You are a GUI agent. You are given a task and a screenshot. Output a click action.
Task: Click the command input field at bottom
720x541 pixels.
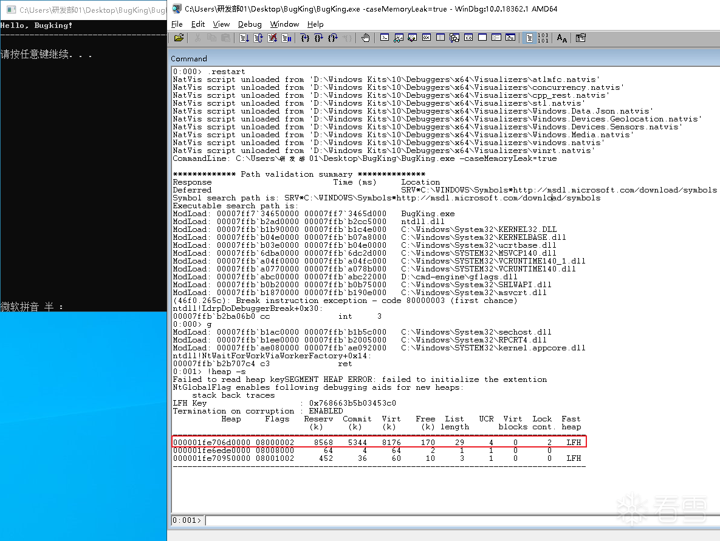click(462, 520)
